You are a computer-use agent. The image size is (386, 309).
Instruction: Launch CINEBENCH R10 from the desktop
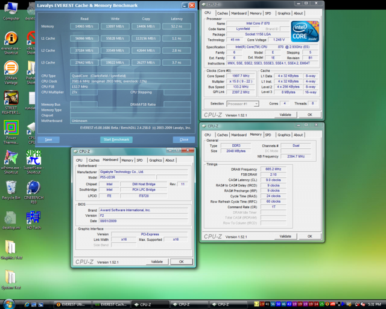coord(34,192)
